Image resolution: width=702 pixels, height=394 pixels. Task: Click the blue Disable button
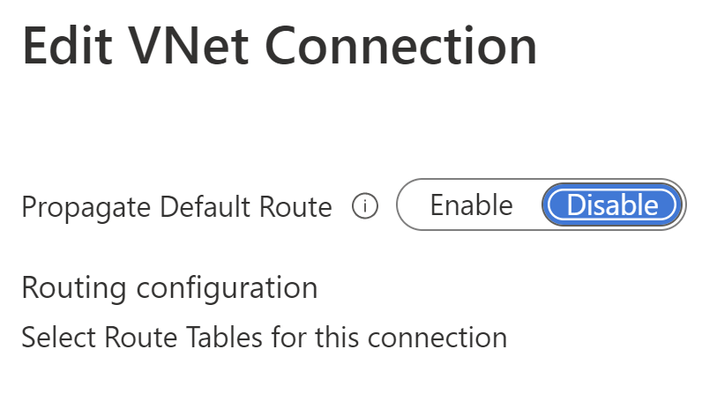coord(612,206)
